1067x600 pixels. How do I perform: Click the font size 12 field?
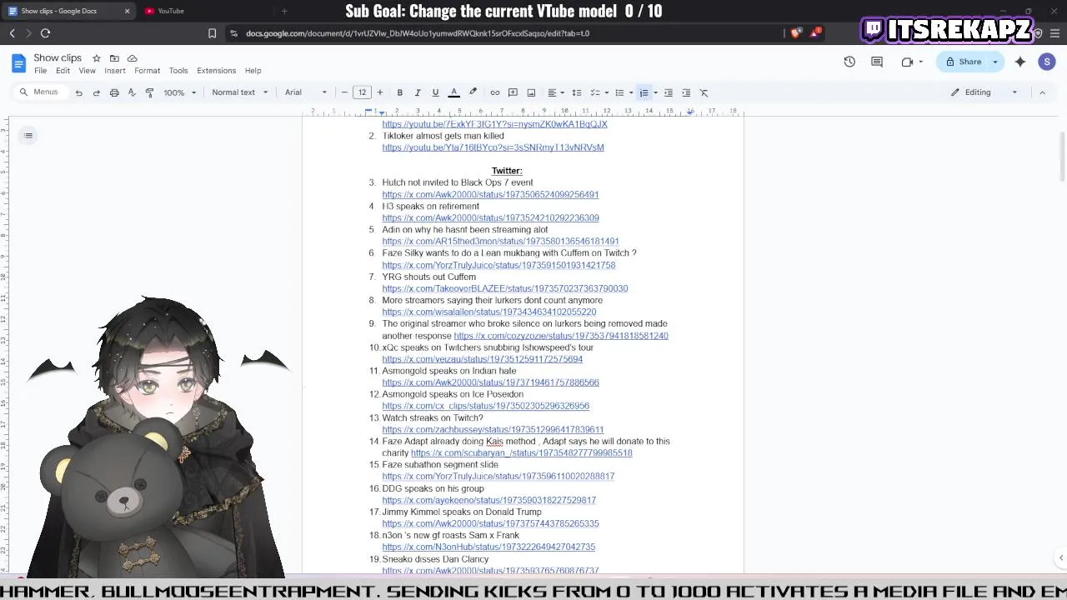(362, 92)
